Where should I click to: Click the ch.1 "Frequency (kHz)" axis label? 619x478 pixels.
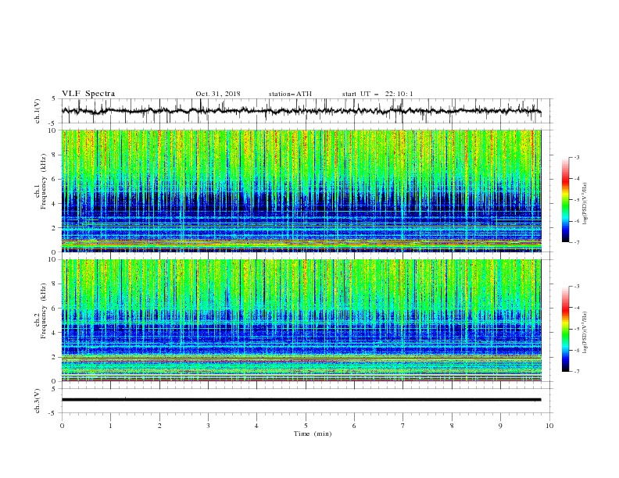tap(44, 181)
